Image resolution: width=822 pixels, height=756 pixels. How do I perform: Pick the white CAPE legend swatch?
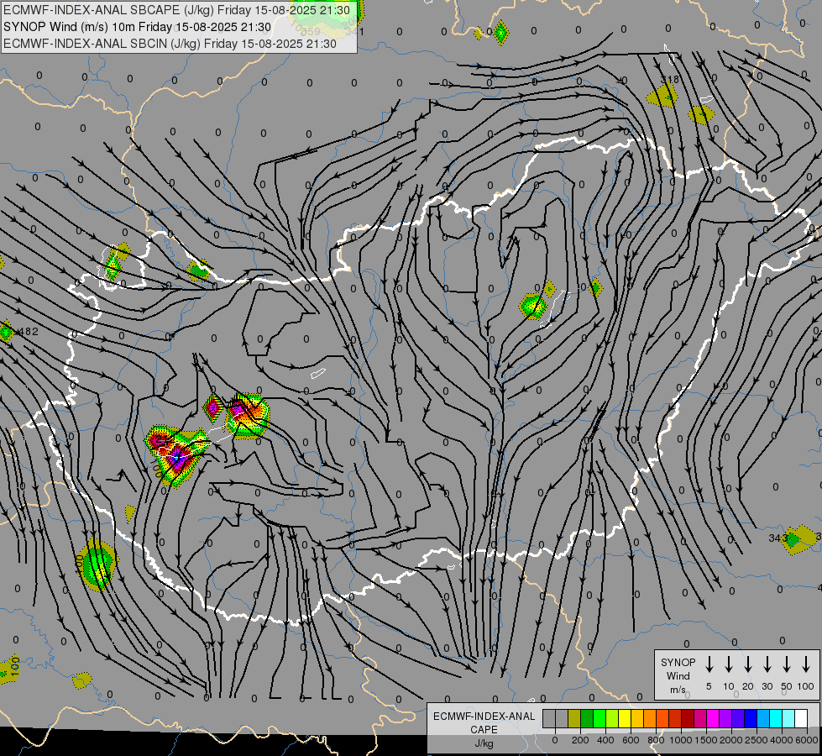click(802, 718)
